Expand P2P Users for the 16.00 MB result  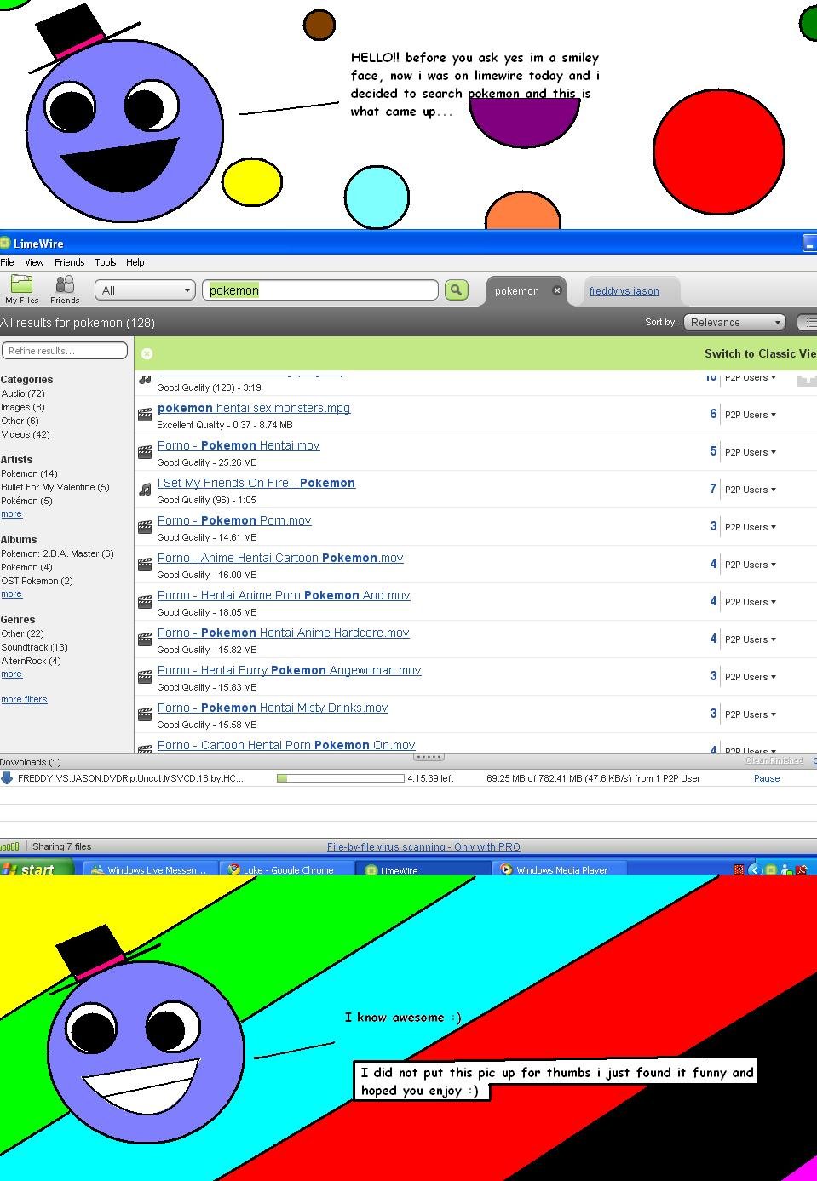(x=750, y=565)
